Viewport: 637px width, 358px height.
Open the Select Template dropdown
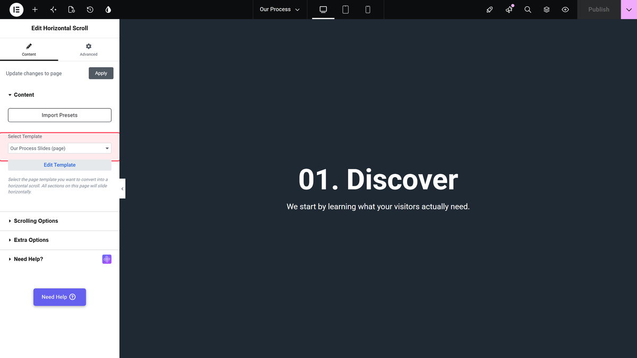click(x=59, y=149)
